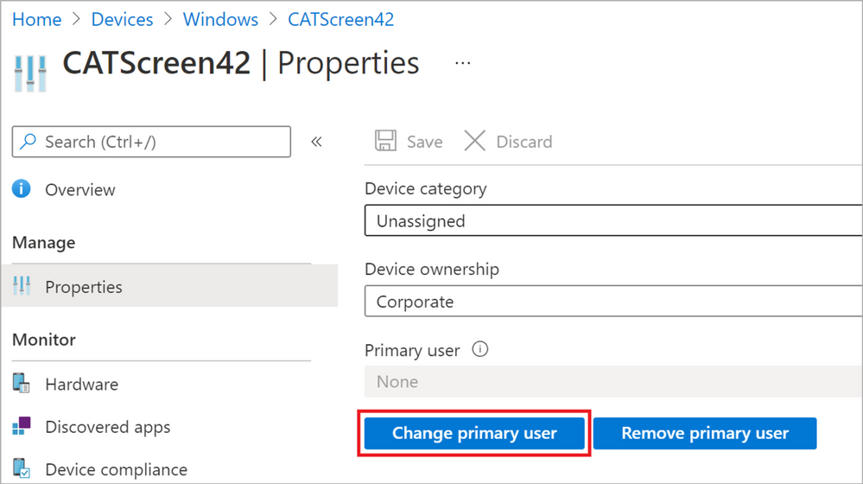Click the Change primary user button
Screen dimensions: 863x484
click(474, 433)
